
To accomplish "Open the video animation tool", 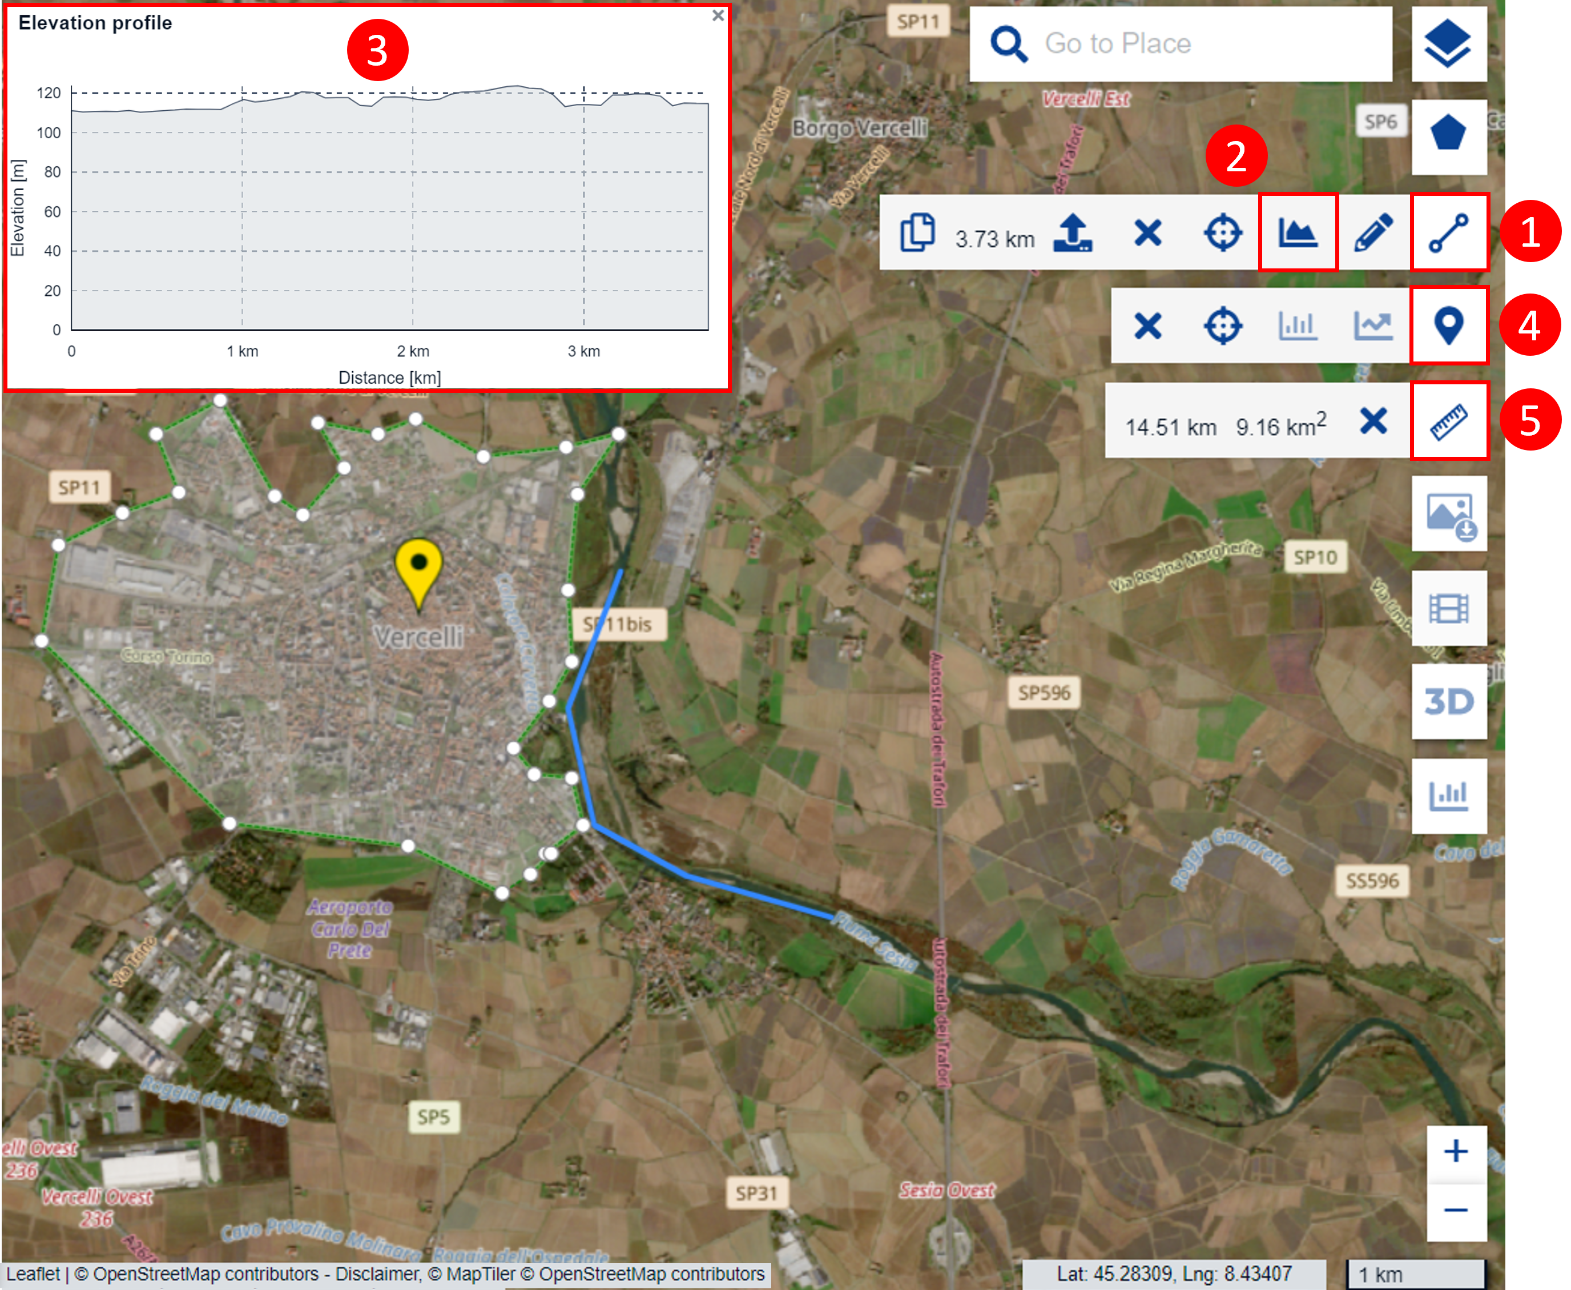I will [x=1448, y=608].
